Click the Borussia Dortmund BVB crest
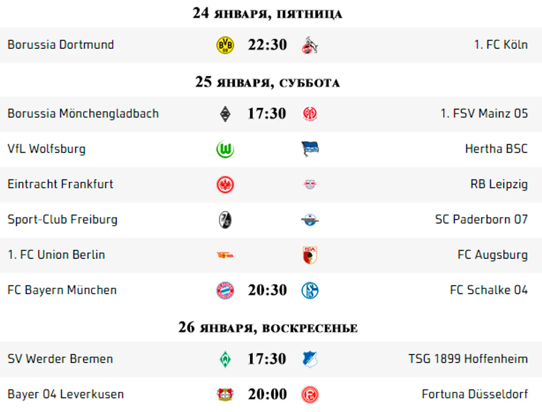 (225, 45)
